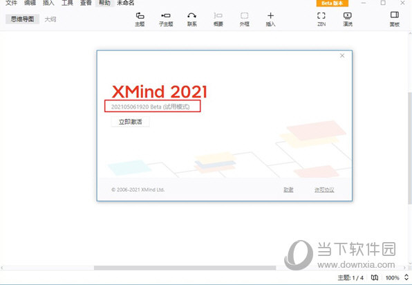Image resolution: width=412 pixels, height=285 pixels.
Task: Open the 查看 menu
Action: 86,3
